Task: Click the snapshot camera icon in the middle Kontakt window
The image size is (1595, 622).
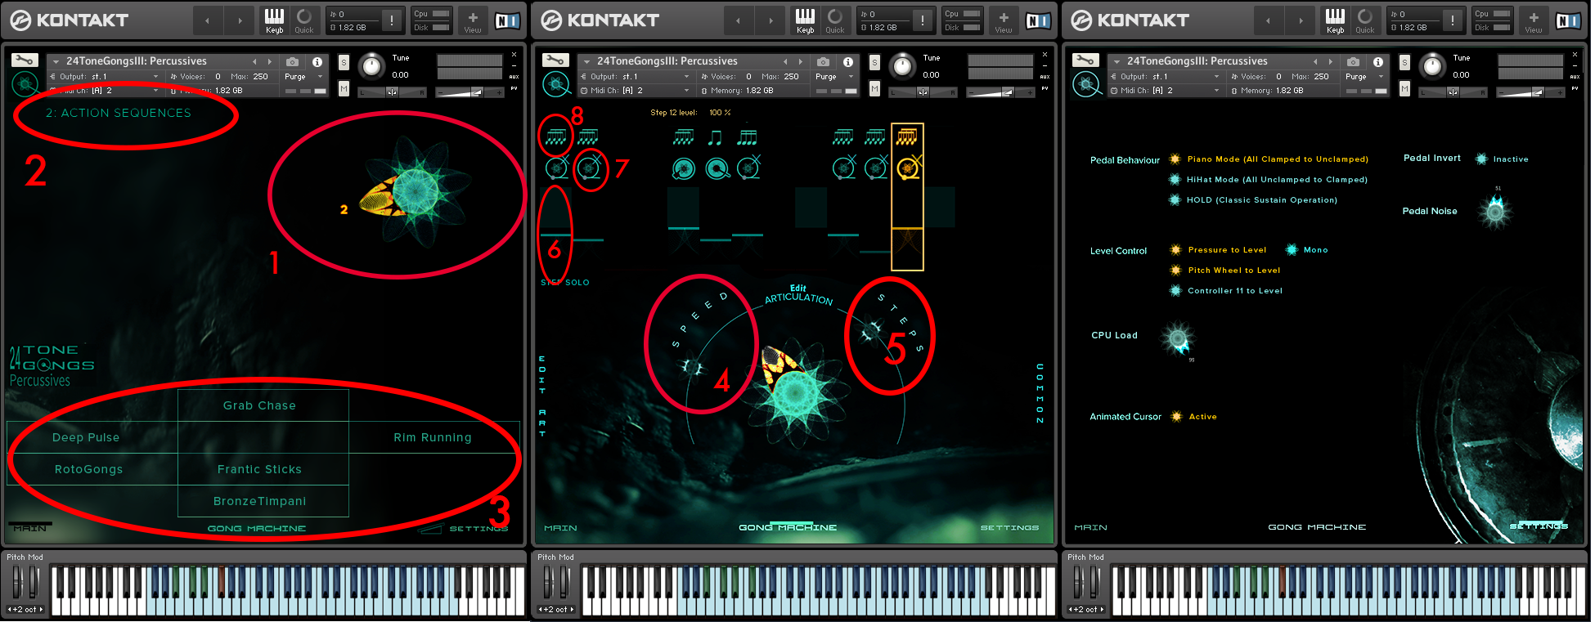Action: pos(823,61)
